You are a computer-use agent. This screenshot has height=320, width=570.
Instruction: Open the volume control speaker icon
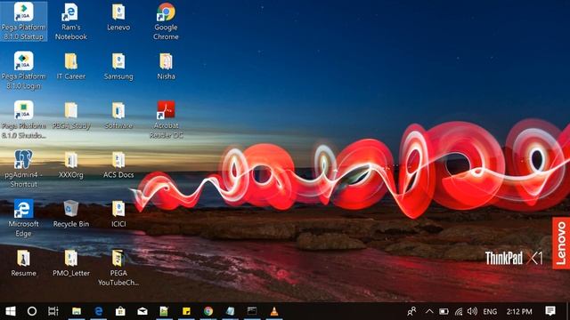472,311
